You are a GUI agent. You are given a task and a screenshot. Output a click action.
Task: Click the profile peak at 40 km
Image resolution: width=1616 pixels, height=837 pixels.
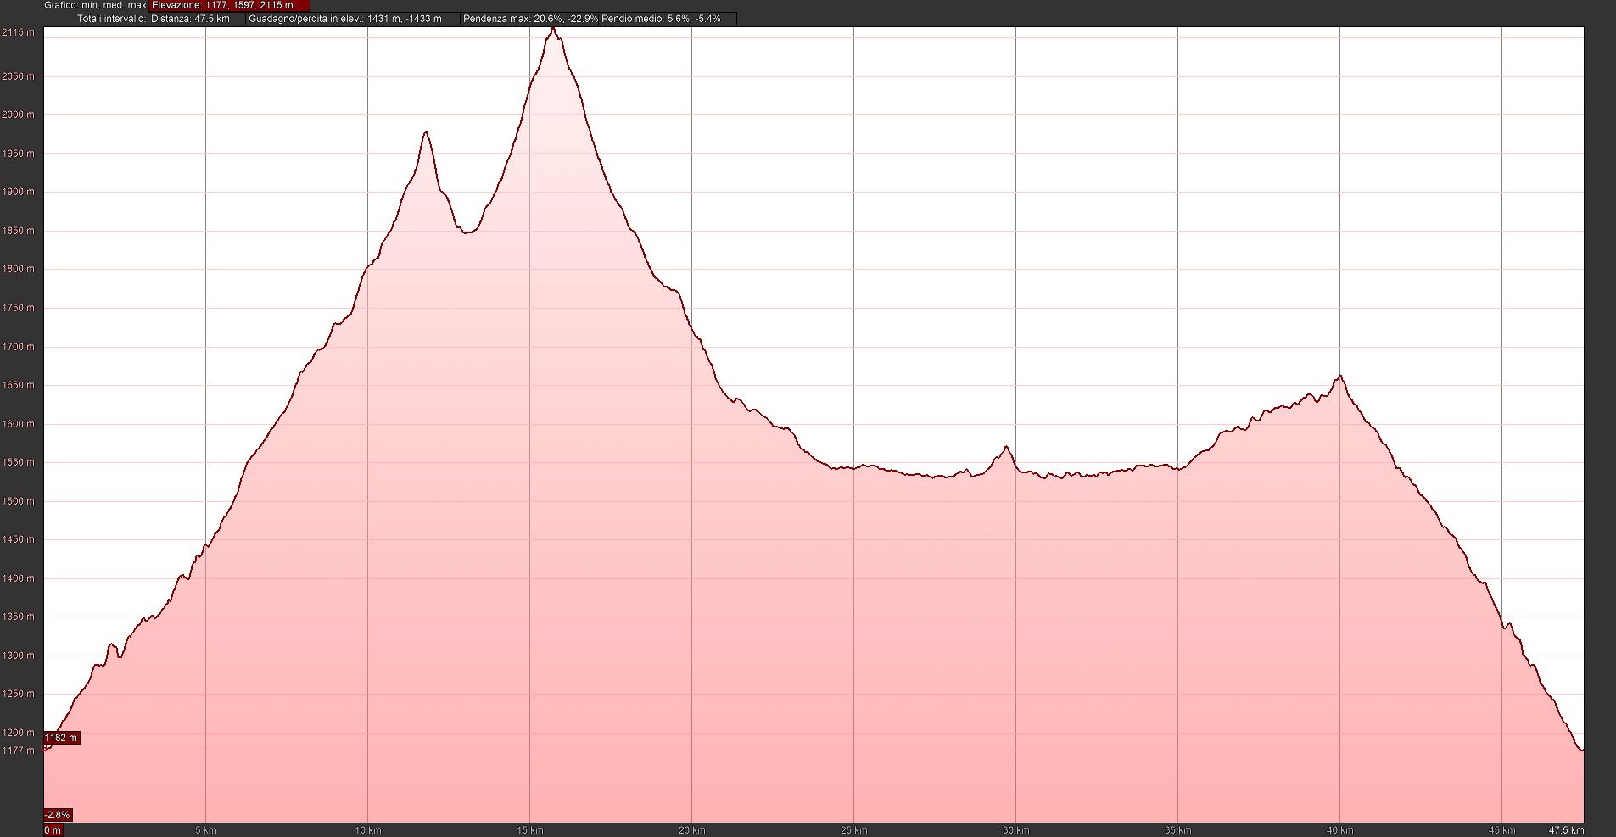[1339, 376]
